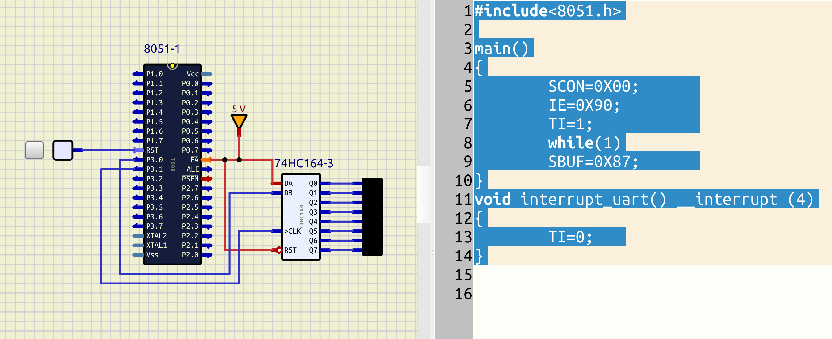Toggle the lavender square wired to RST
Image resolution: width=832 pixels, height=339 pixels.
pos(63,150)
